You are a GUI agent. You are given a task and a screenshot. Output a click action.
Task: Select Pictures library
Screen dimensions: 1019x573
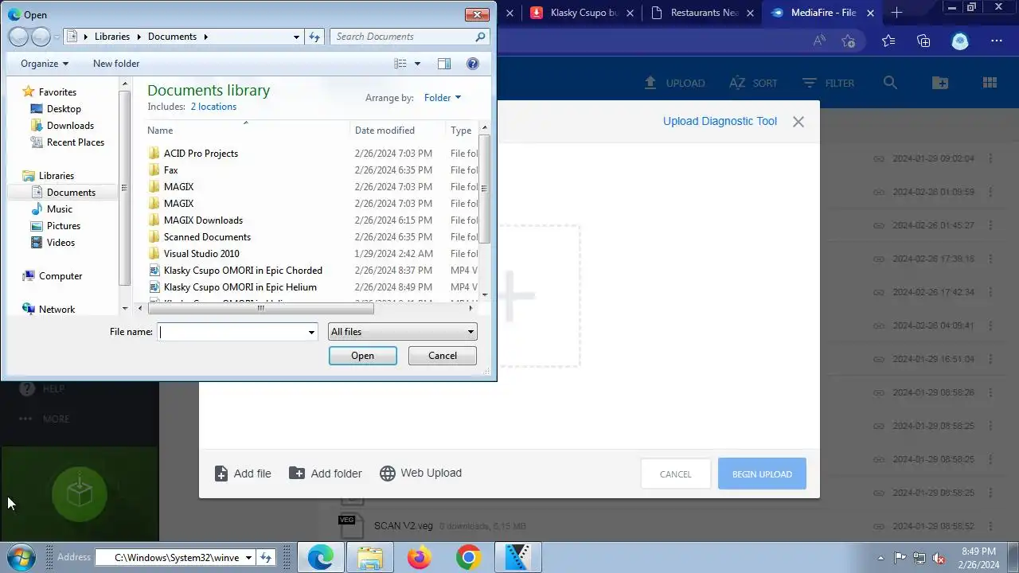pos(64,226)
